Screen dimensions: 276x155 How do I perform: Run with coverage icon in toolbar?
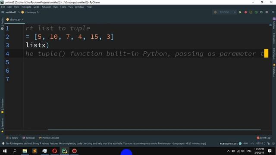[x=251, y=12]
